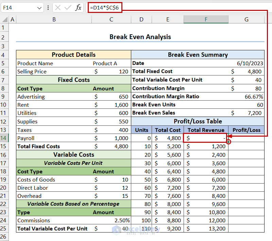Click the Break Even Analysis title cell
The height and width of the screenshot is (241, 272).
pyautogui.click(x=140, y=37)
